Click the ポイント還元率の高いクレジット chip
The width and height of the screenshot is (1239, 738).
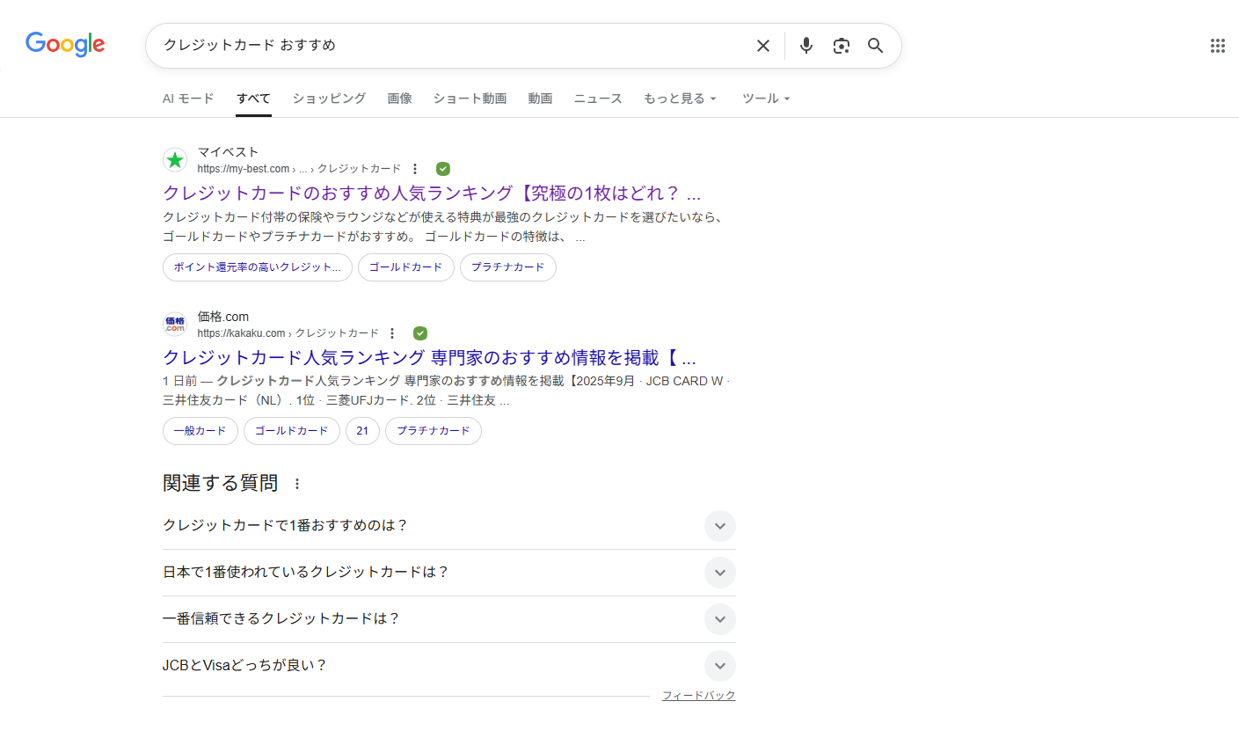click(258, 267)
